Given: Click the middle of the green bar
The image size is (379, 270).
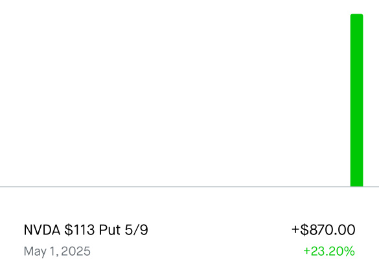Looking at the screenshot, I should pos(357,100).
